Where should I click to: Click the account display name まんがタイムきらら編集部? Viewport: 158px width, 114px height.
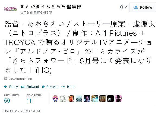point(51,7)
